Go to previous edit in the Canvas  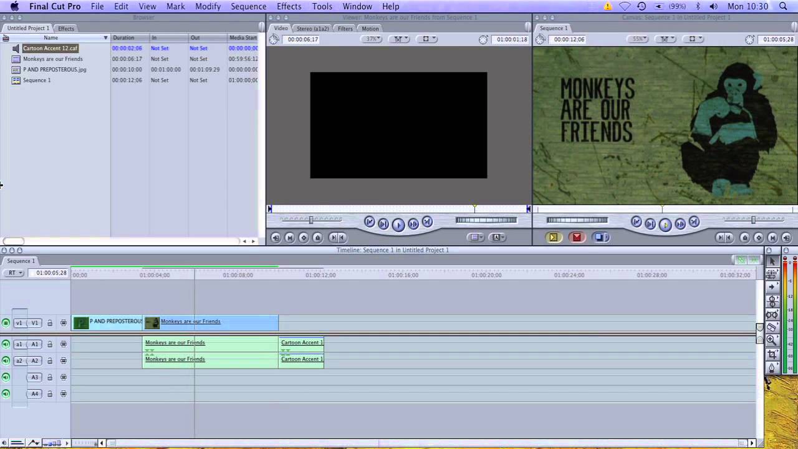point(636,222)
